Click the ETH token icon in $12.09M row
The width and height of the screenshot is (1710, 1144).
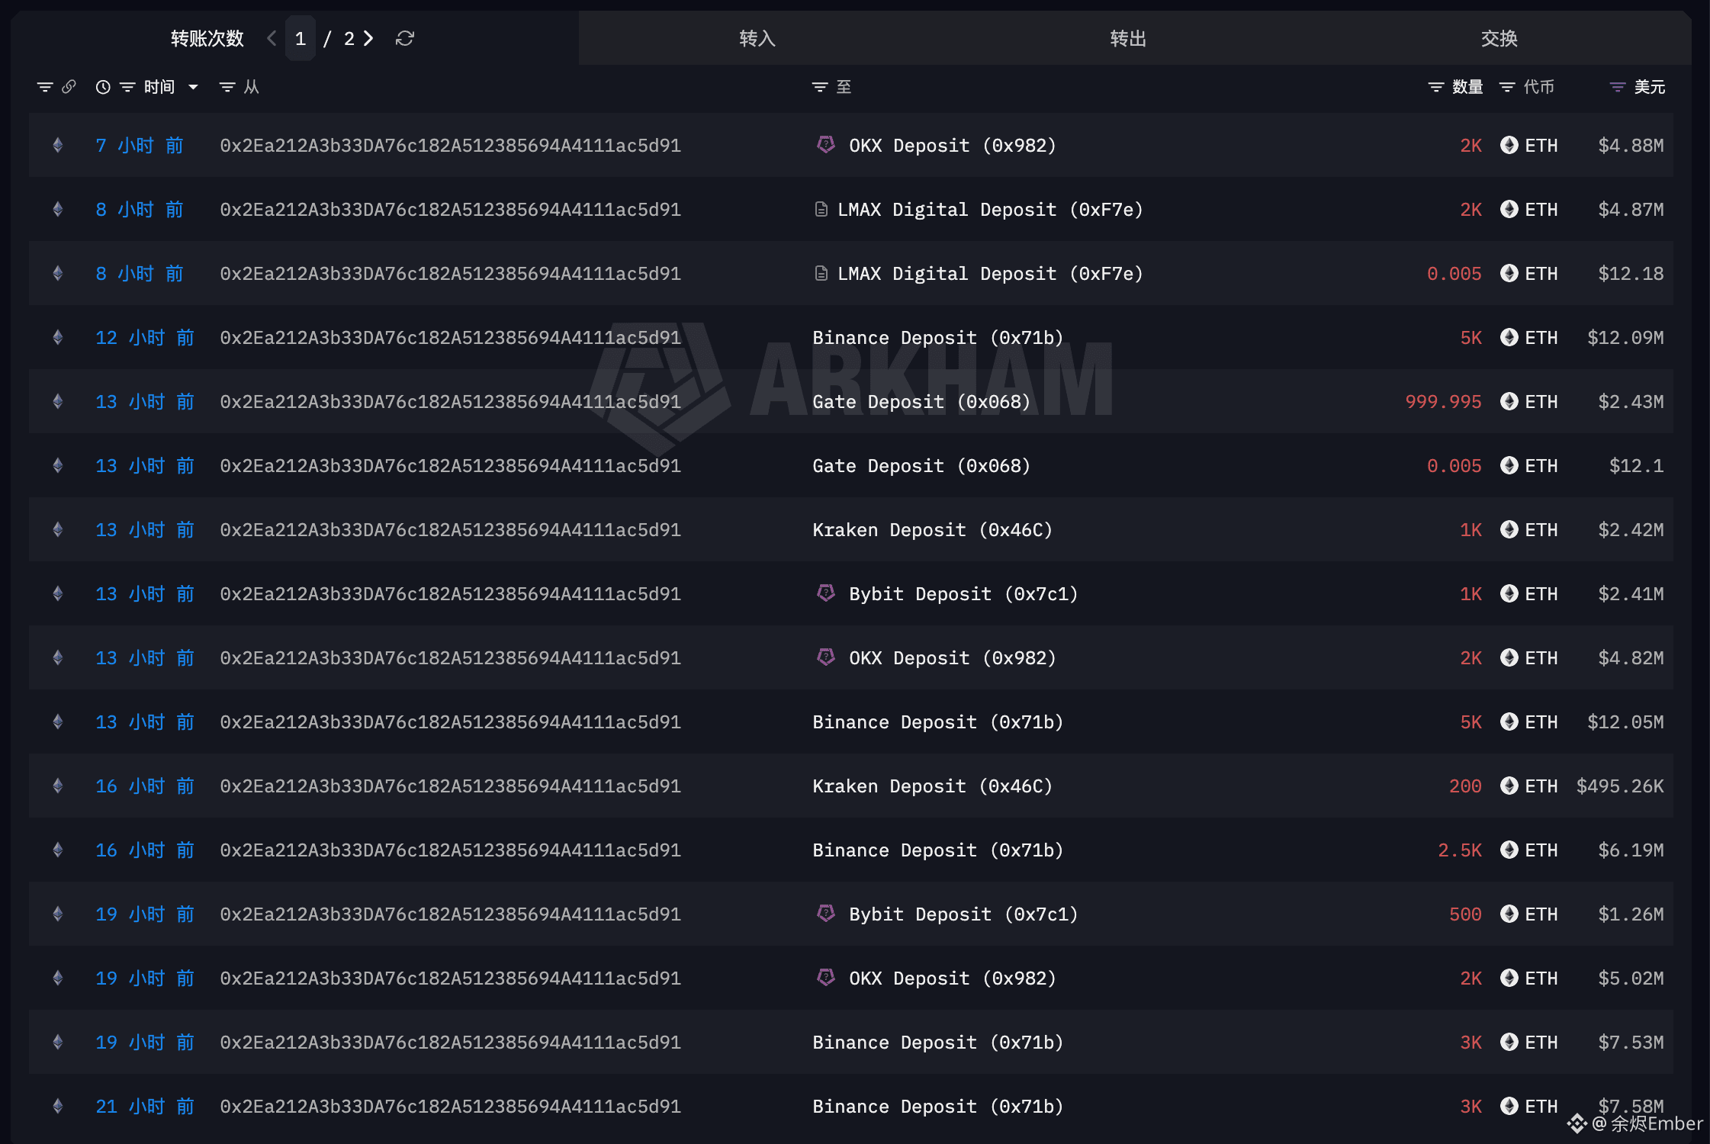click(x=1509, y=337)
